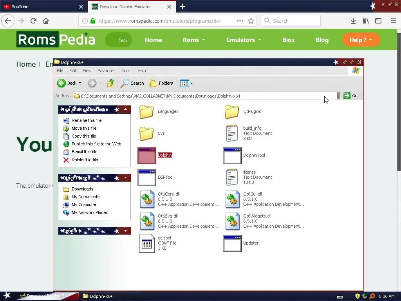Screen dimensions: 401x301
Task: Expand the Details panel
Action: point(126,231)
